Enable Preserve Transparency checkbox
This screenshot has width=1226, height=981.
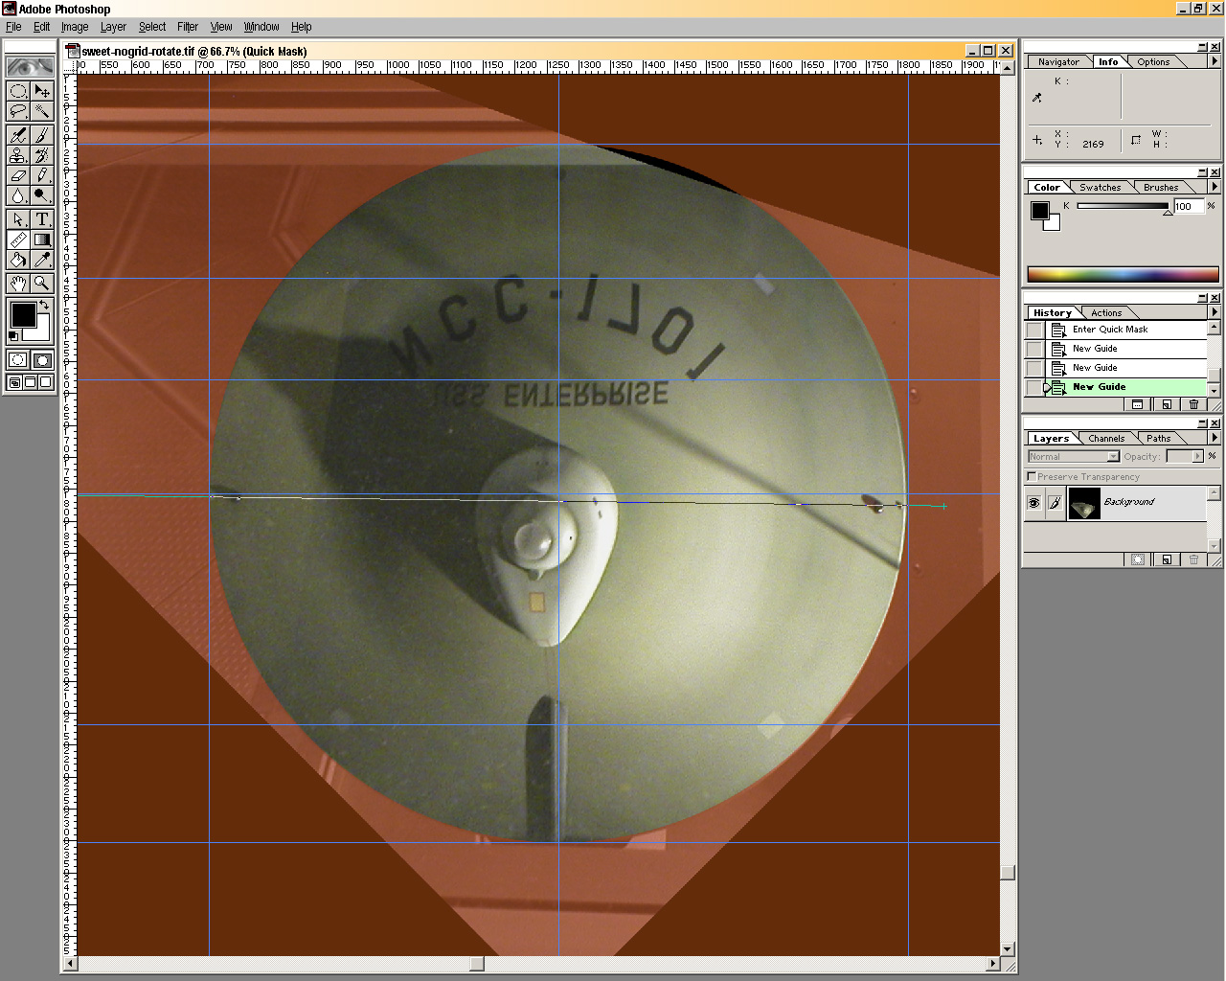[1032, 476]
